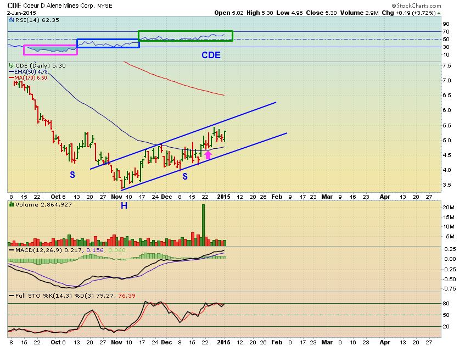Image resolution: width=465 pixels, height=346 pixels.
Task: Click the Volume legend bar icon
Action: (12, 204)
